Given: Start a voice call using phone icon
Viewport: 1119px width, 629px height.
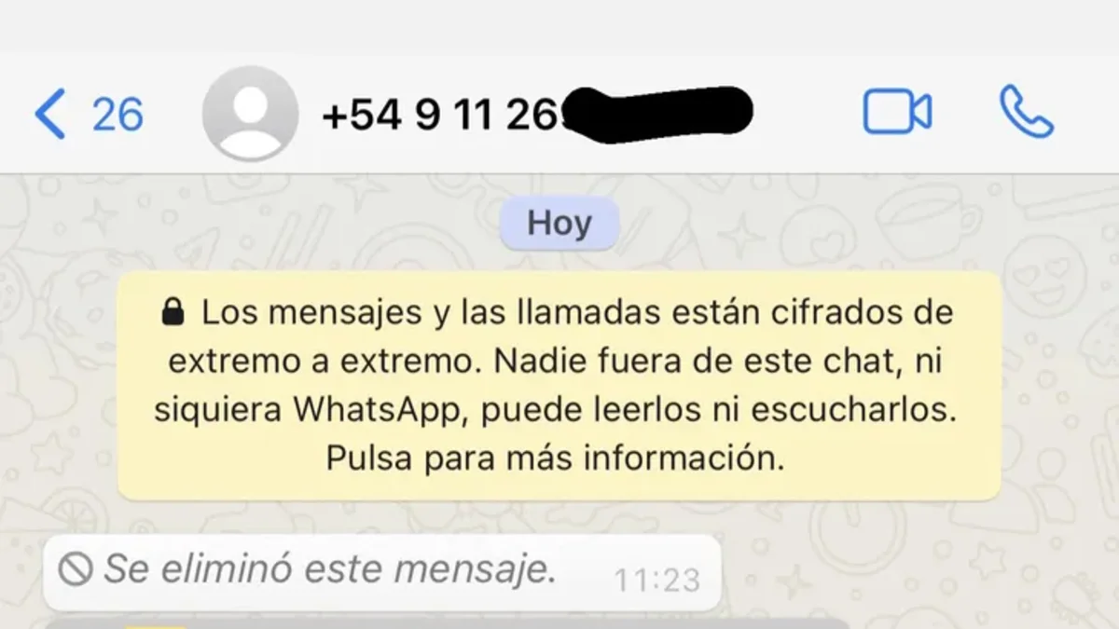Looking at the screenshot, I should (x=1027, y=113).
